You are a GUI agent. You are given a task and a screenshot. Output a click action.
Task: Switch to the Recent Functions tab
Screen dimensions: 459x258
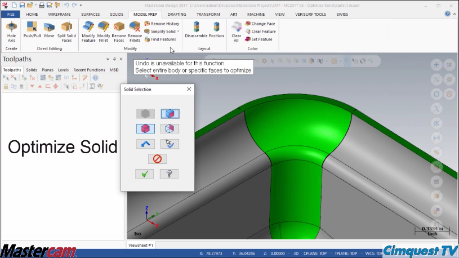[x=89, y=70]
